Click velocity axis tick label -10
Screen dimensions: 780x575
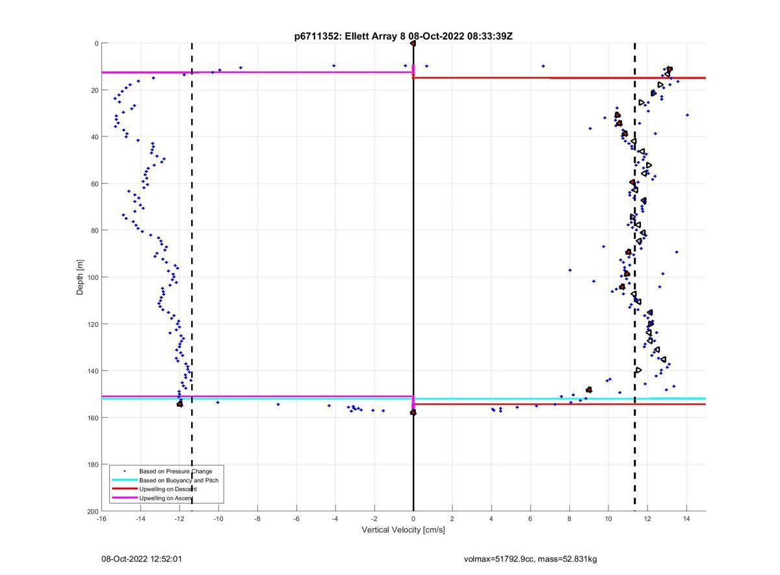click(218, 518)
